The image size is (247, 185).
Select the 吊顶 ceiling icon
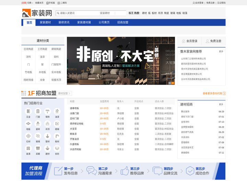point(47,124)
